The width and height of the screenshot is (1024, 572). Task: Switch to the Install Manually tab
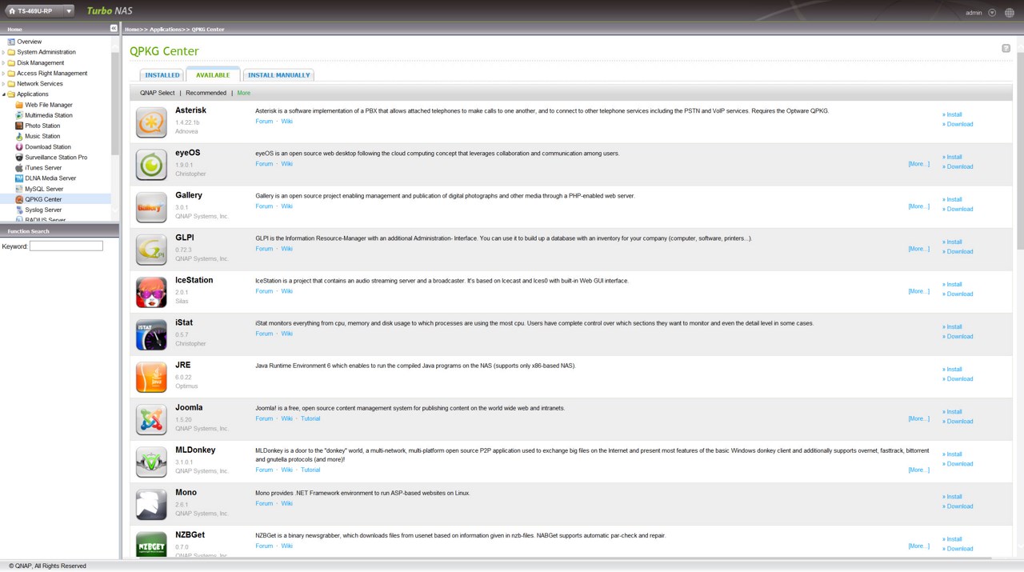(x=278, y=75)
